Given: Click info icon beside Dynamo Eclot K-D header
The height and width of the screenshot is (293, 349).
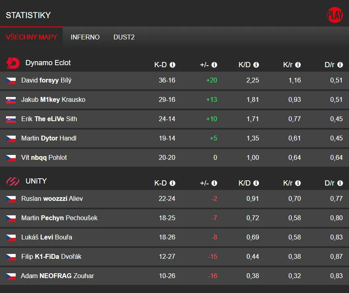Looking at the screenshot, I should pos(172,65).
